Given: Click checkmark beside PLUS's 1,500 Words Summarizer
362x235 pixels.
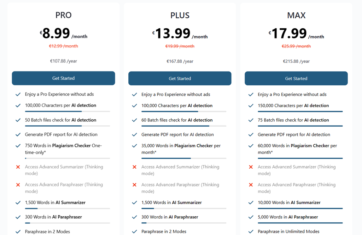Looking at the screenshot, I should click(x=134, y=203).
